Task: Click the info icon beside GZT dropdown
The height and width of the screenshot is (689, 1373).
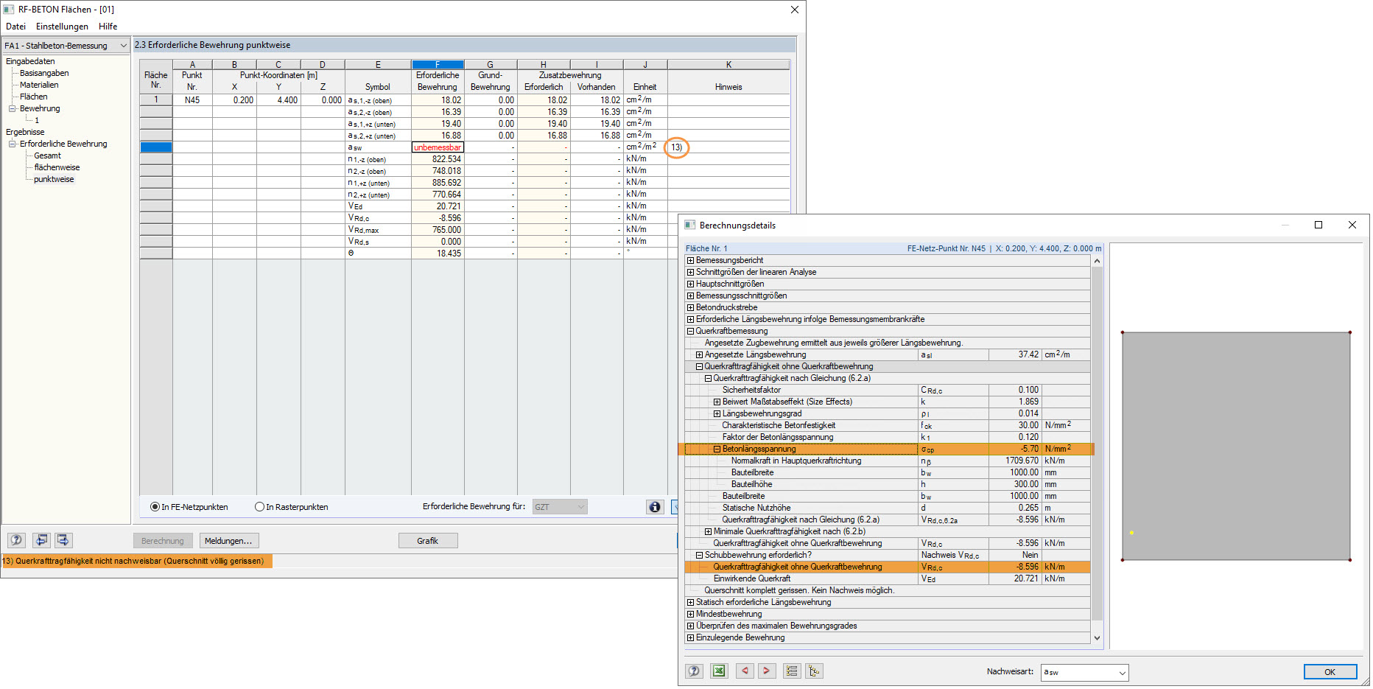Action: tap(655, 507)
